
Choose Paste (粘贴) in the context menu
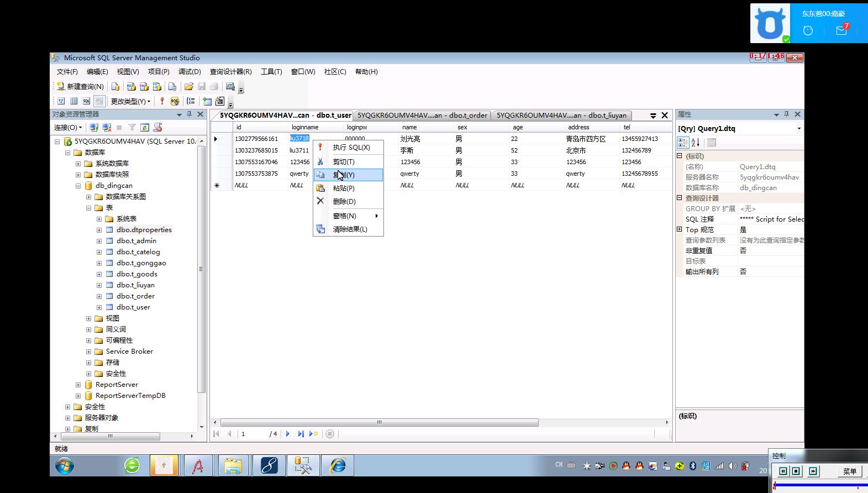click(x=348, y=188)
